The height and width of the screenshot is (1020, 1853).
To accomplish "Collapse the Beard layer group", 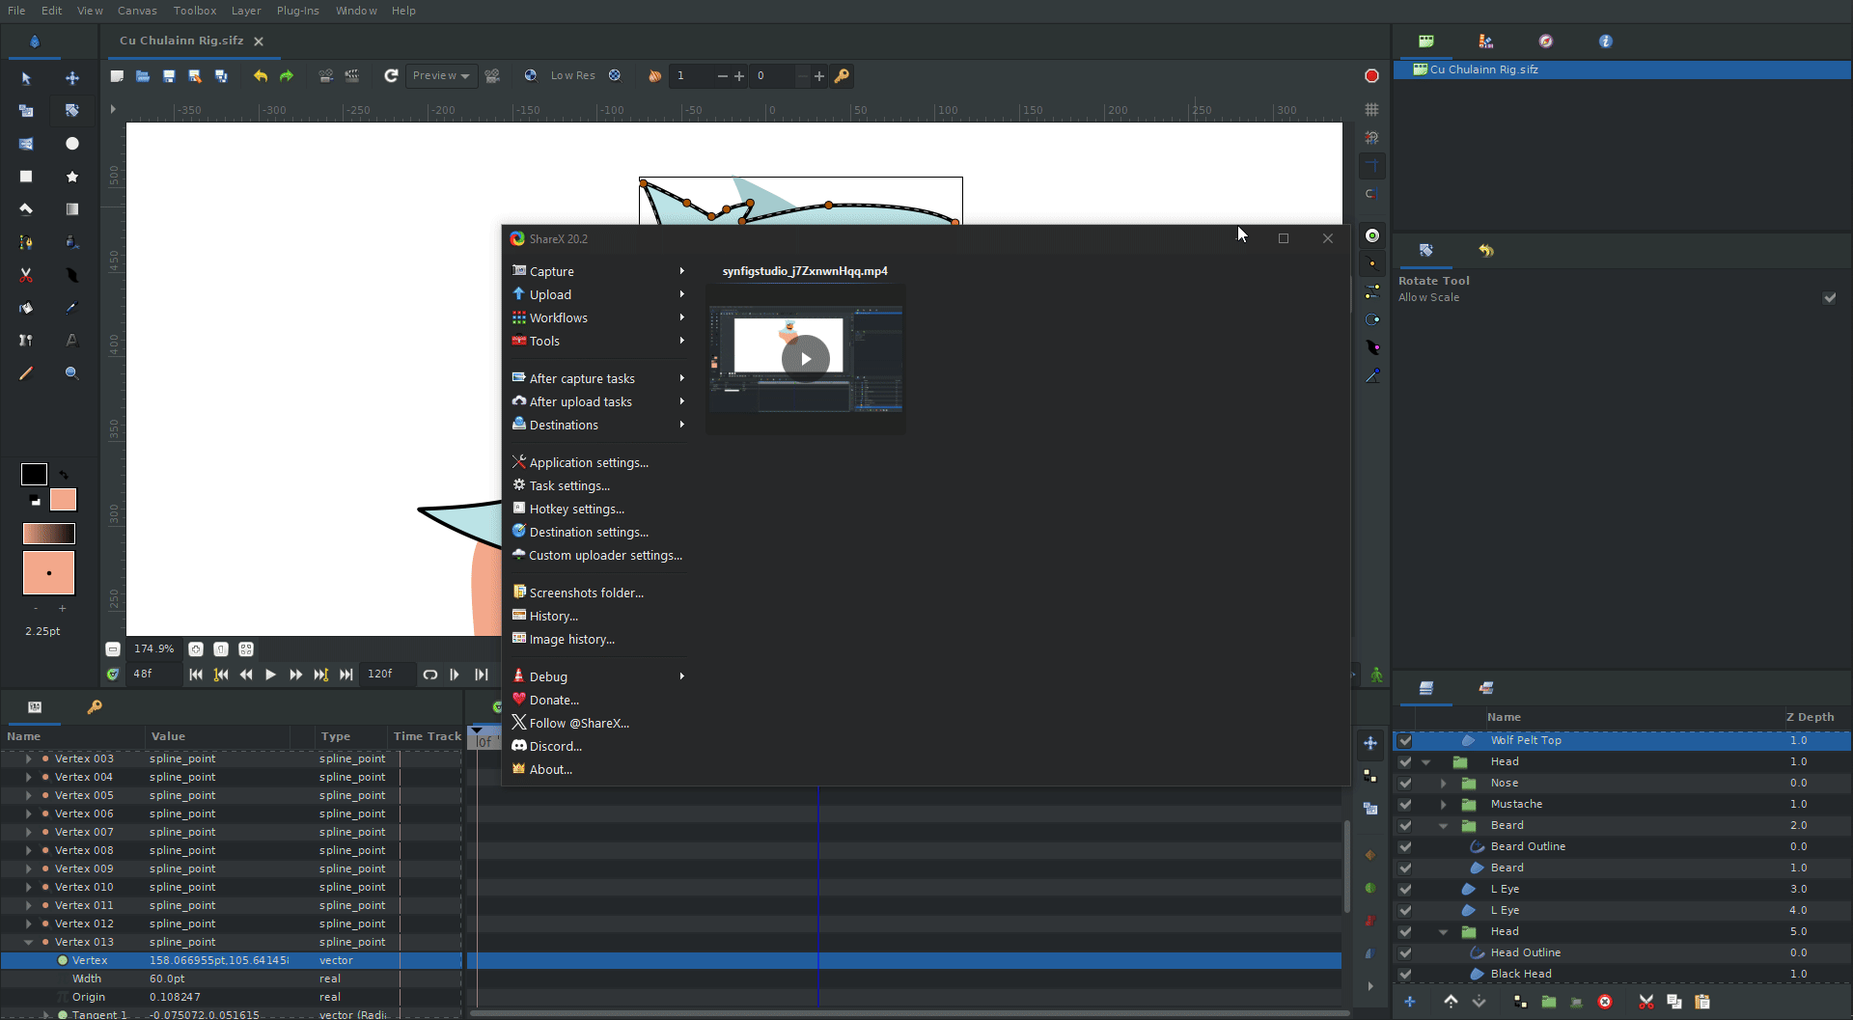I will (1444, 826).
